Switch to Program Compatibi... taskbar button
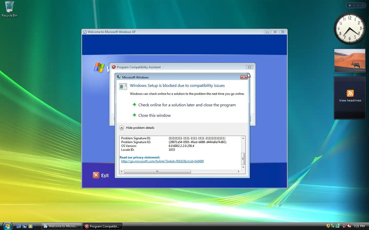The height and width of the screenshot is (230, 369). pos(102,226)
